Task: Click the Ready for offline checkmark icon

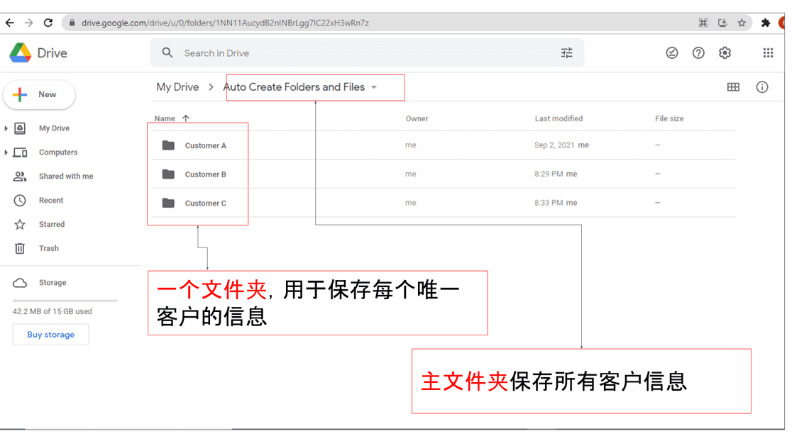Action: [672, 53]
